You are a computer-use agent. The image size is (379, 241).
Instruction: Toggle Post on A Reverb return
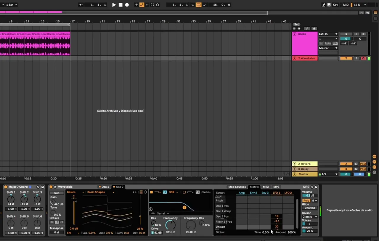coord(363,164)
